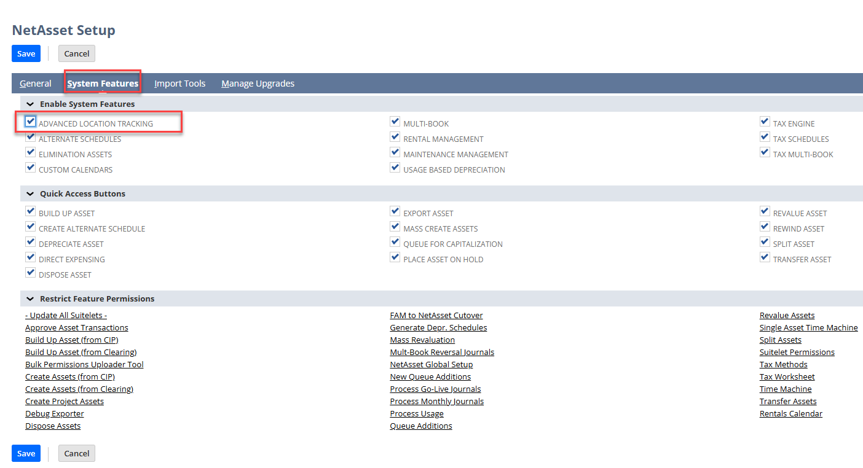The image size is (863, 468).
Task: Toggle Tax Schedules checkbox
Action: click(765, 136)
